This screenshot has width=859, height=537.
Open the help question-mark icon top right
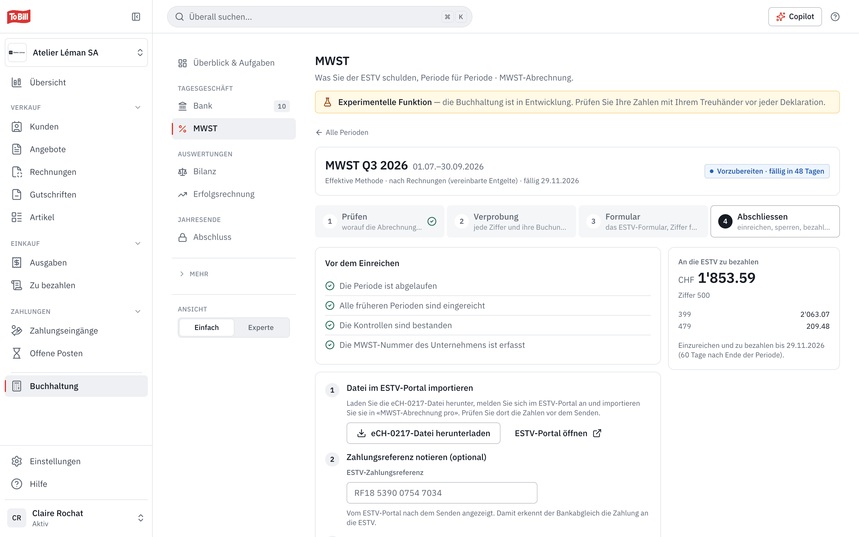click(835, 17)
